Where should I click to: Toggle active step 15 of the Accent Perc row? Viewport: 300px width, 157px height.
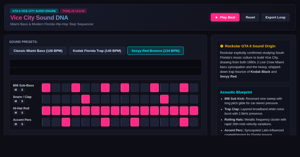(184, 122)
